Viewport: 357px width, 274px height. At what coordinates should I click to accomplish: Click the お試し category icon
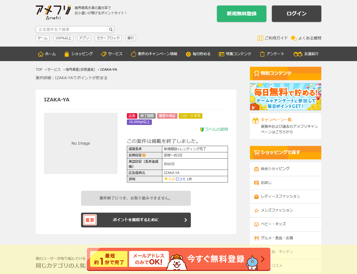256,183
